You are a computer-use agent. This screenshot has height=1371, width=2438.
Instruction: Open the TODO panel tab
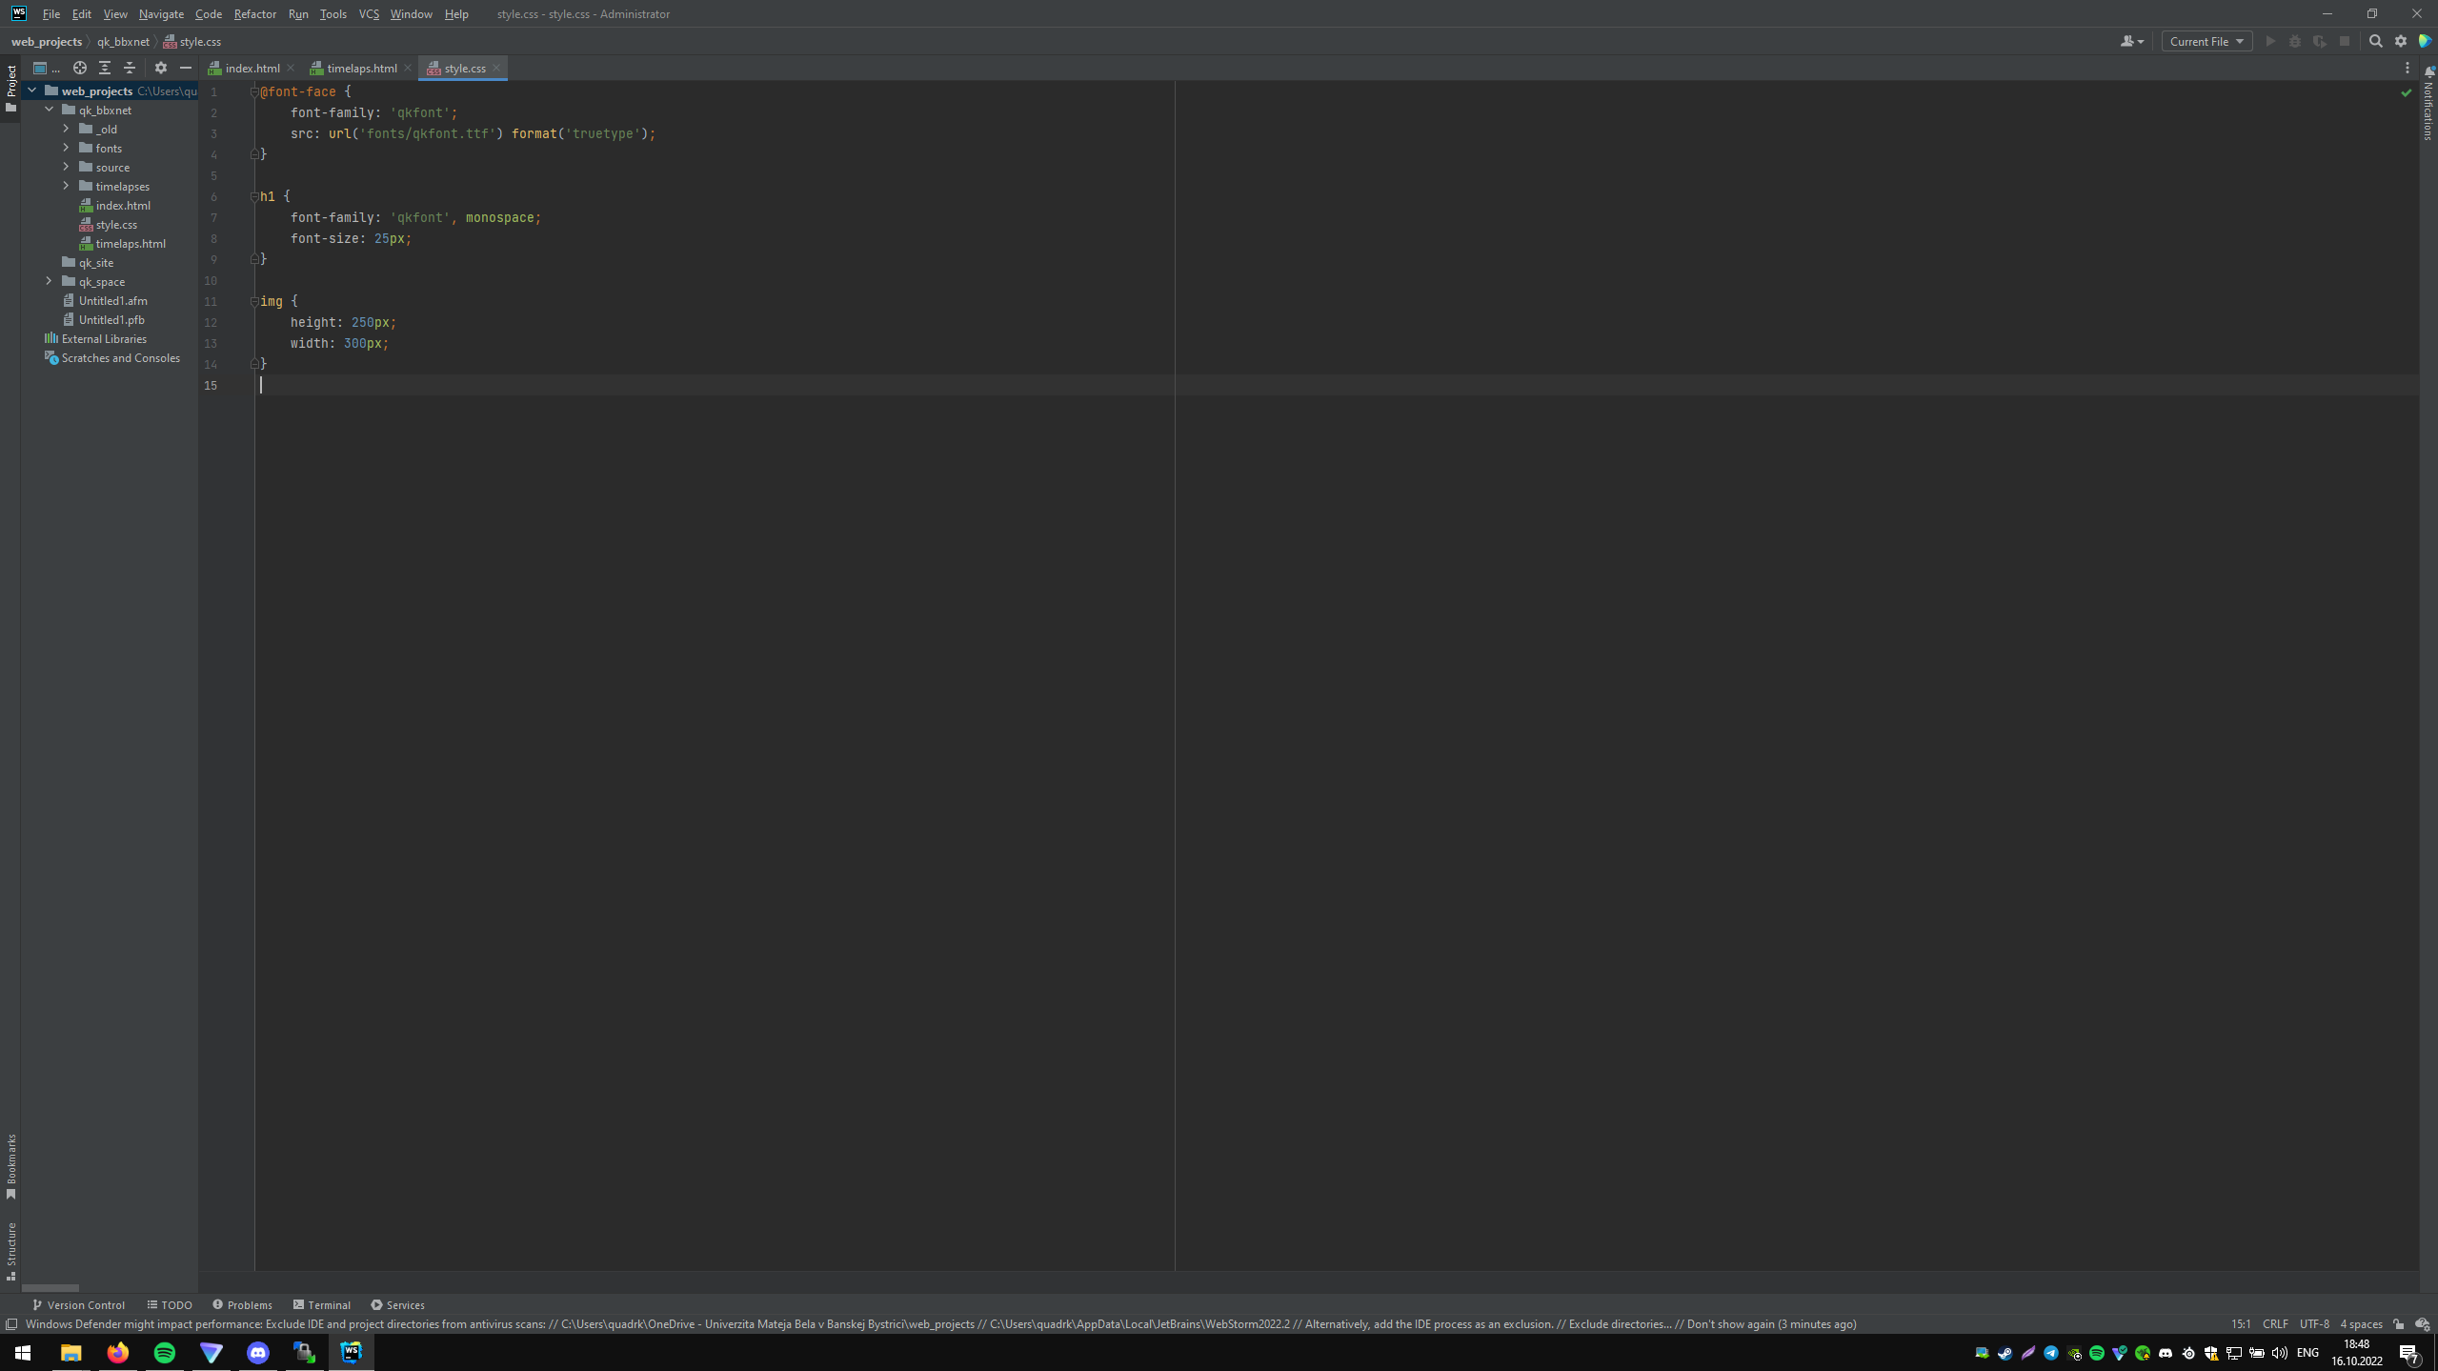point(170,1304)
